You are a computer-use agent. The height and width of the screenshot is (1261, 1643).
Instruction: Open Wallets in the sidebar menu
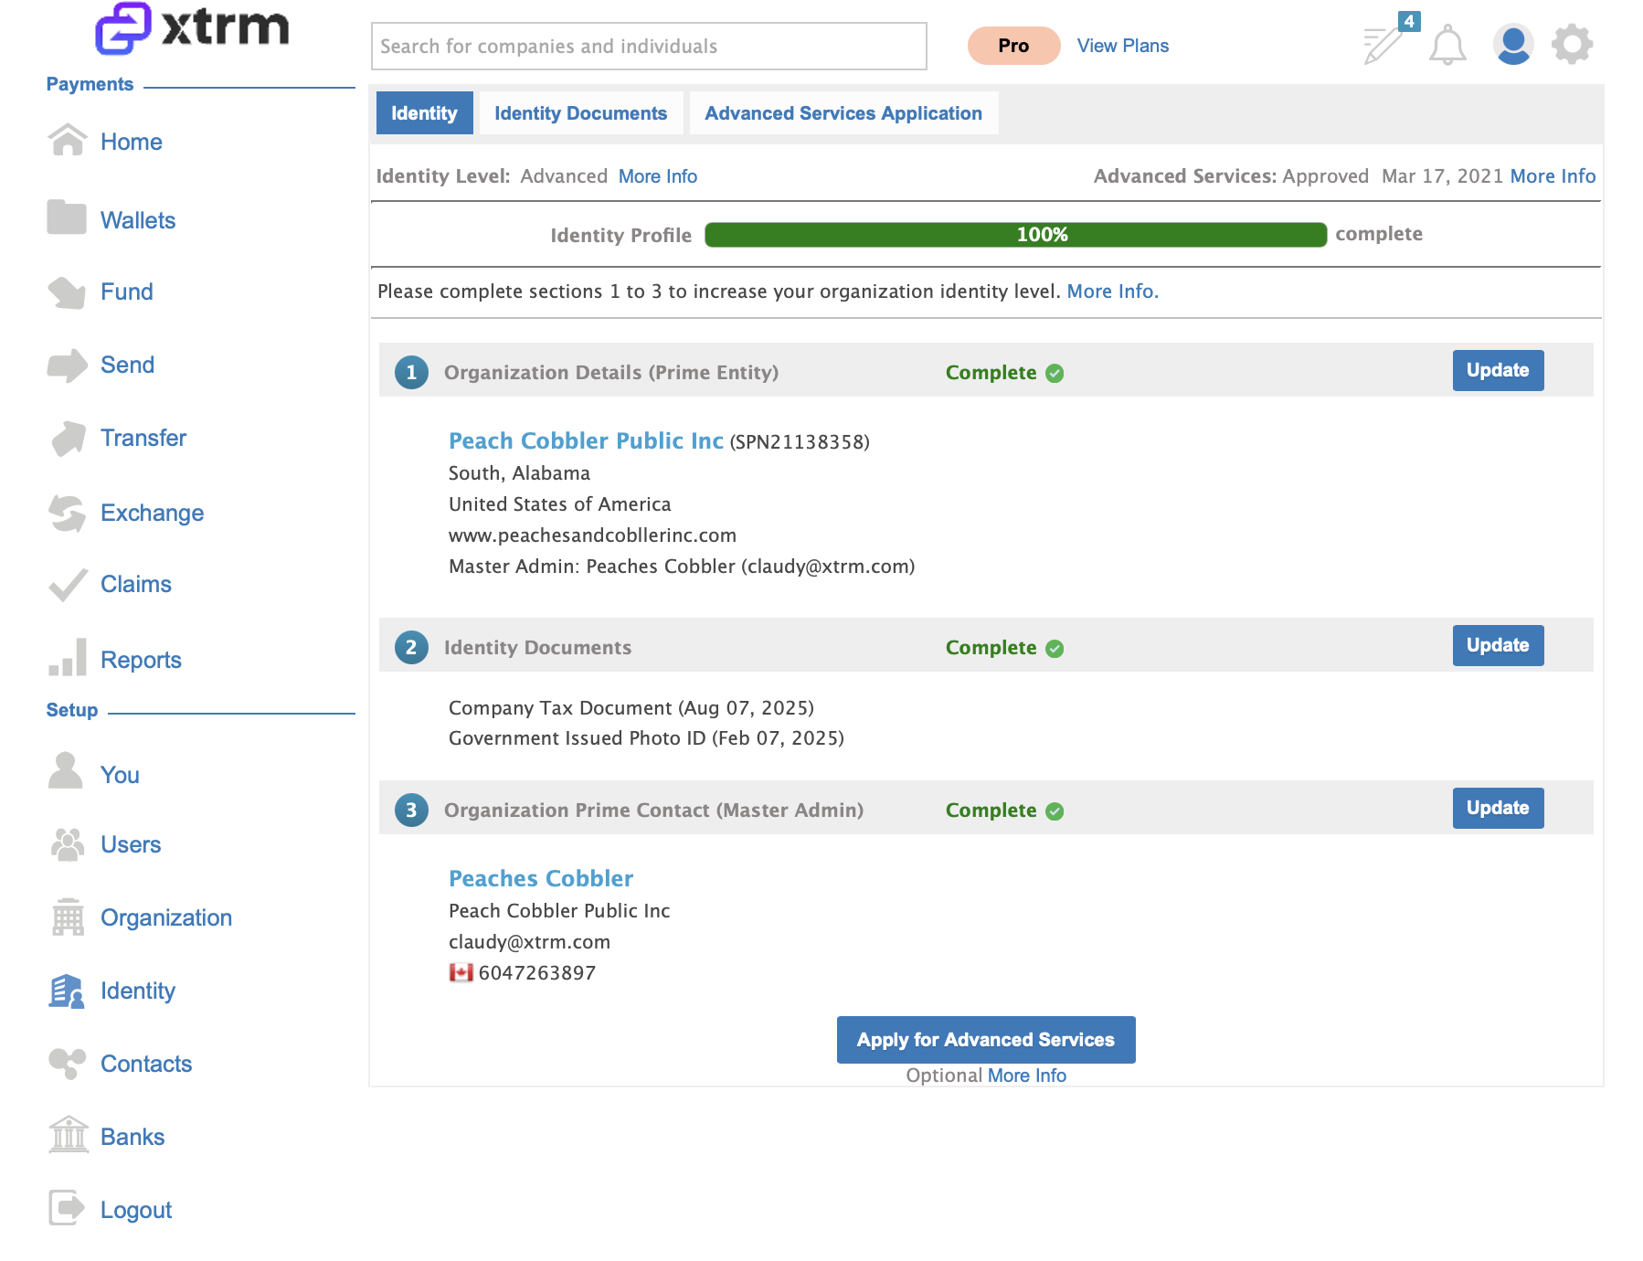point(138,220)
